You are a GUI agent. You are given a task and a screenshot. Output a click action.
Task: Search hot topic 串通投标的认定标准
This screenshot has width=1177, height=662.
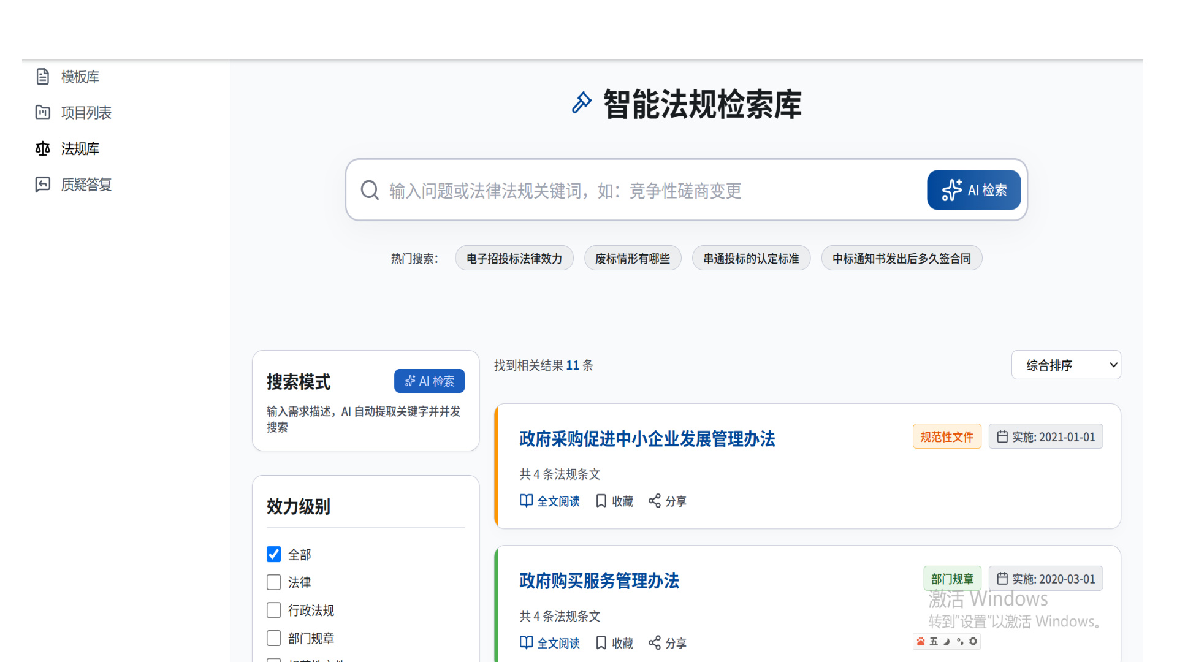pyautogui.click(x=751, y=258)
